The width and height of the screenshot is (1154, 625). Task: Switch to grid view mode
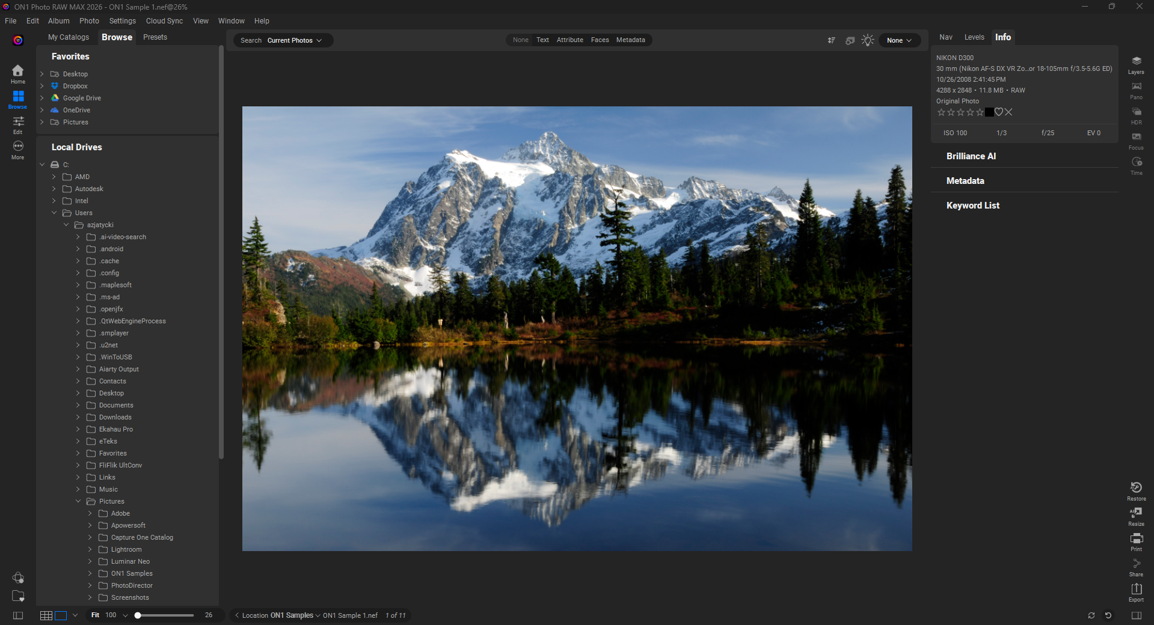[x=46, y=615]
